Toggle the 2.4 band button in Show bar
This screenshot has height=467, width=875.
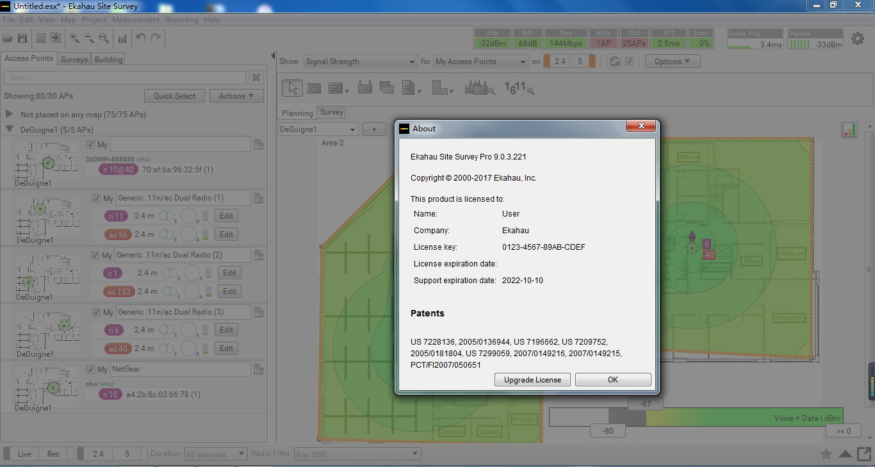(x=560, y=61)
